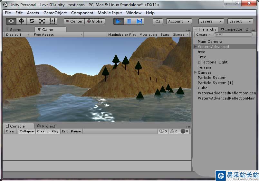
Task: Select the Move tool
Action: [x=21, y=21]
